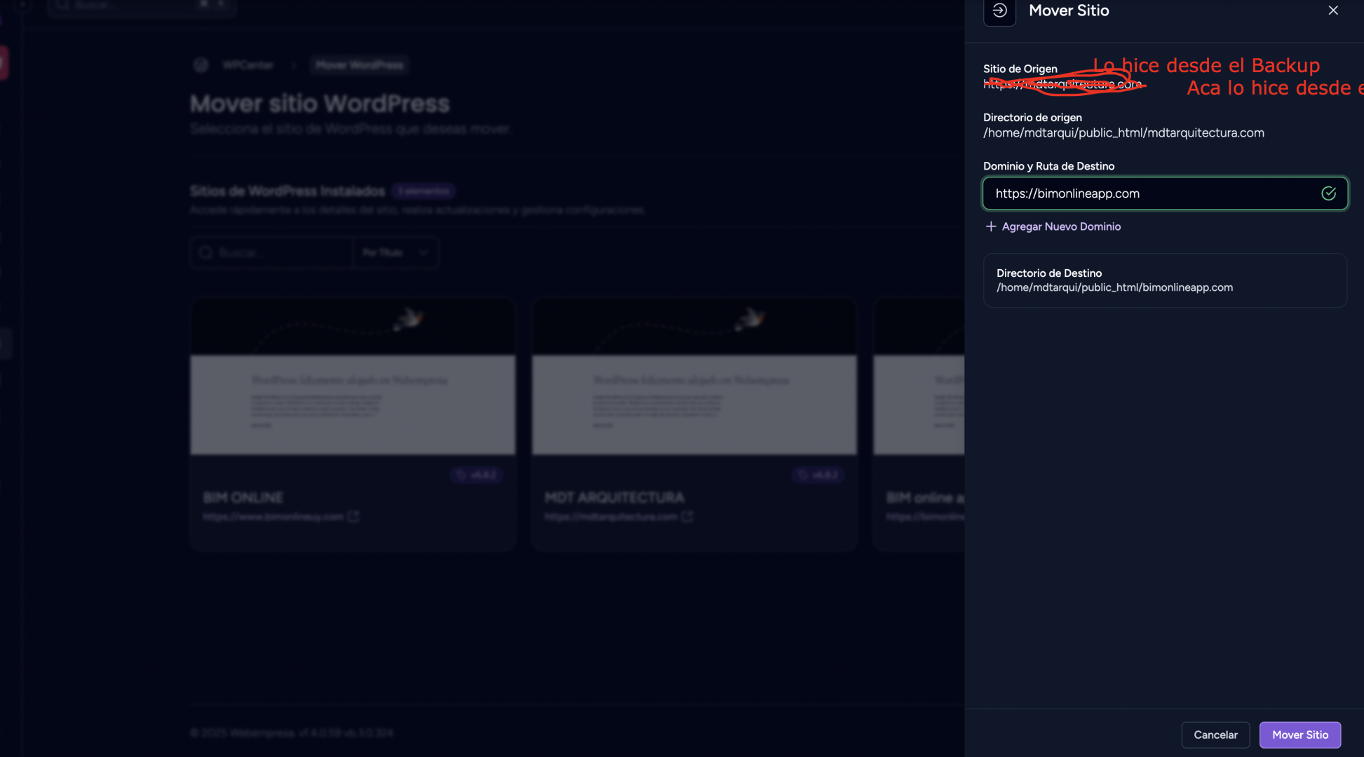Close the Mover Sitio panel
Screen dimensions: 1364x757
[x=1332, y=11]
